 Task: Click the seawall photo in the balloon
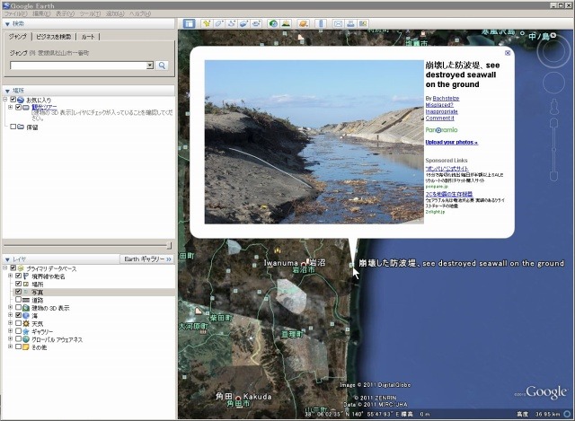coord(314,142)
